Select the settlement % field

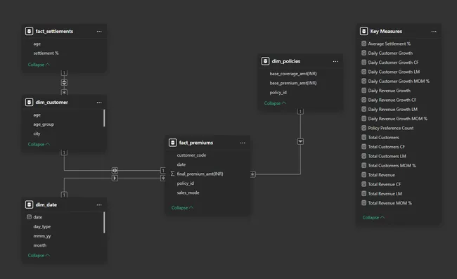tap(46, 53)
